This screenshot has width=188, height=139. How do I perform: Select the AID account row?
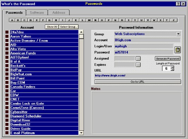[44, 45]
